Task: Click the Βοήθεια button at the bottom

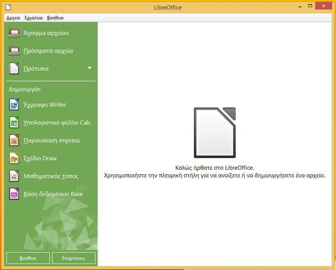Action: pos(28,258)
